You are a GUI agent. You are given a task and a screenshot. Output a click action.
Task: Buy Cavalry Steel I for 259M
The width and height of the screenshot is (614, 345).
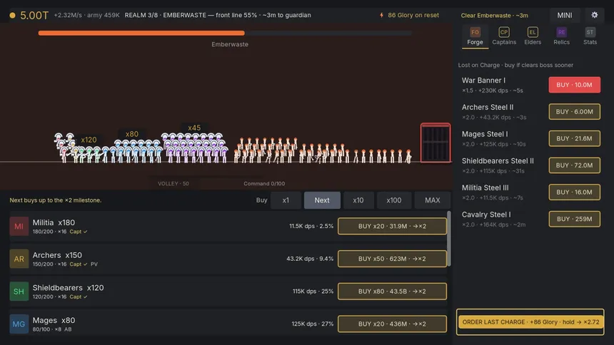click(x=574, y=219)
